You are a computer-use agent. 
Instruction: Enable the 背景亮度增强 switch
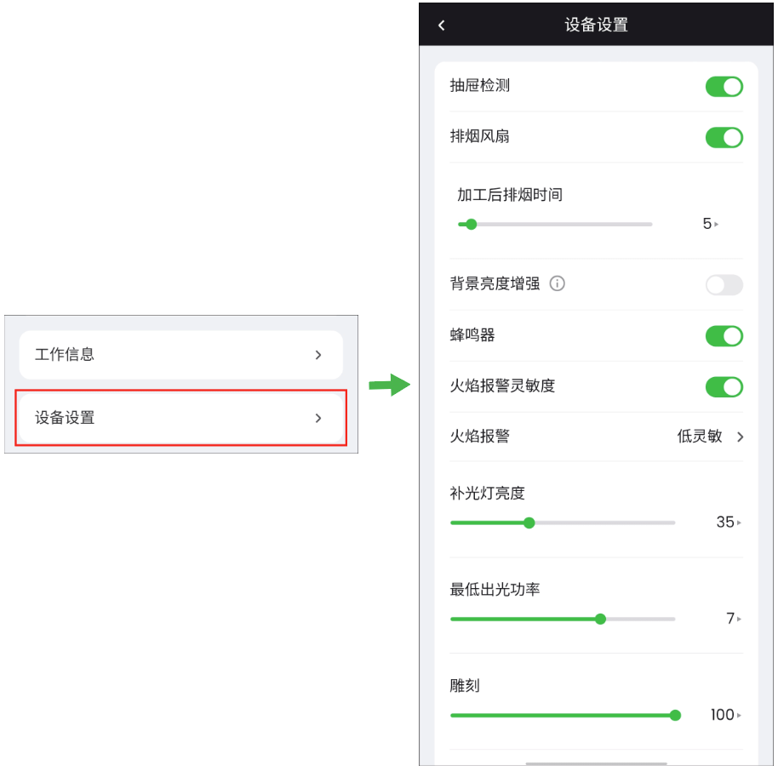coord(724,285)
